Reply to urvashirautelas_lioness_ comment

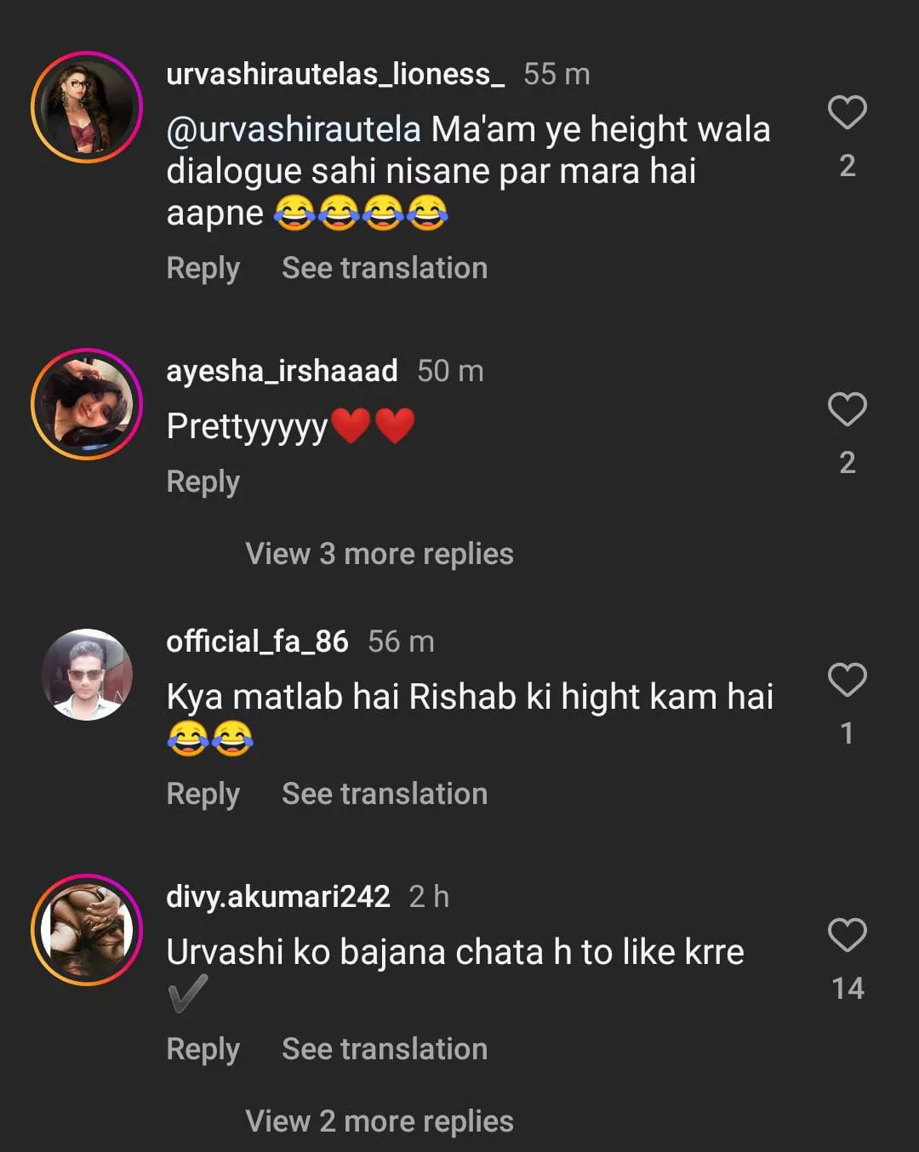coord(203,269)
